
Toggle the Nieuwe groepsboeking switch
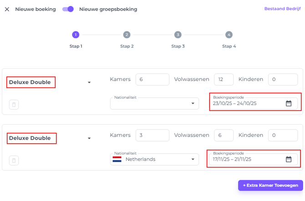point(68,9)
